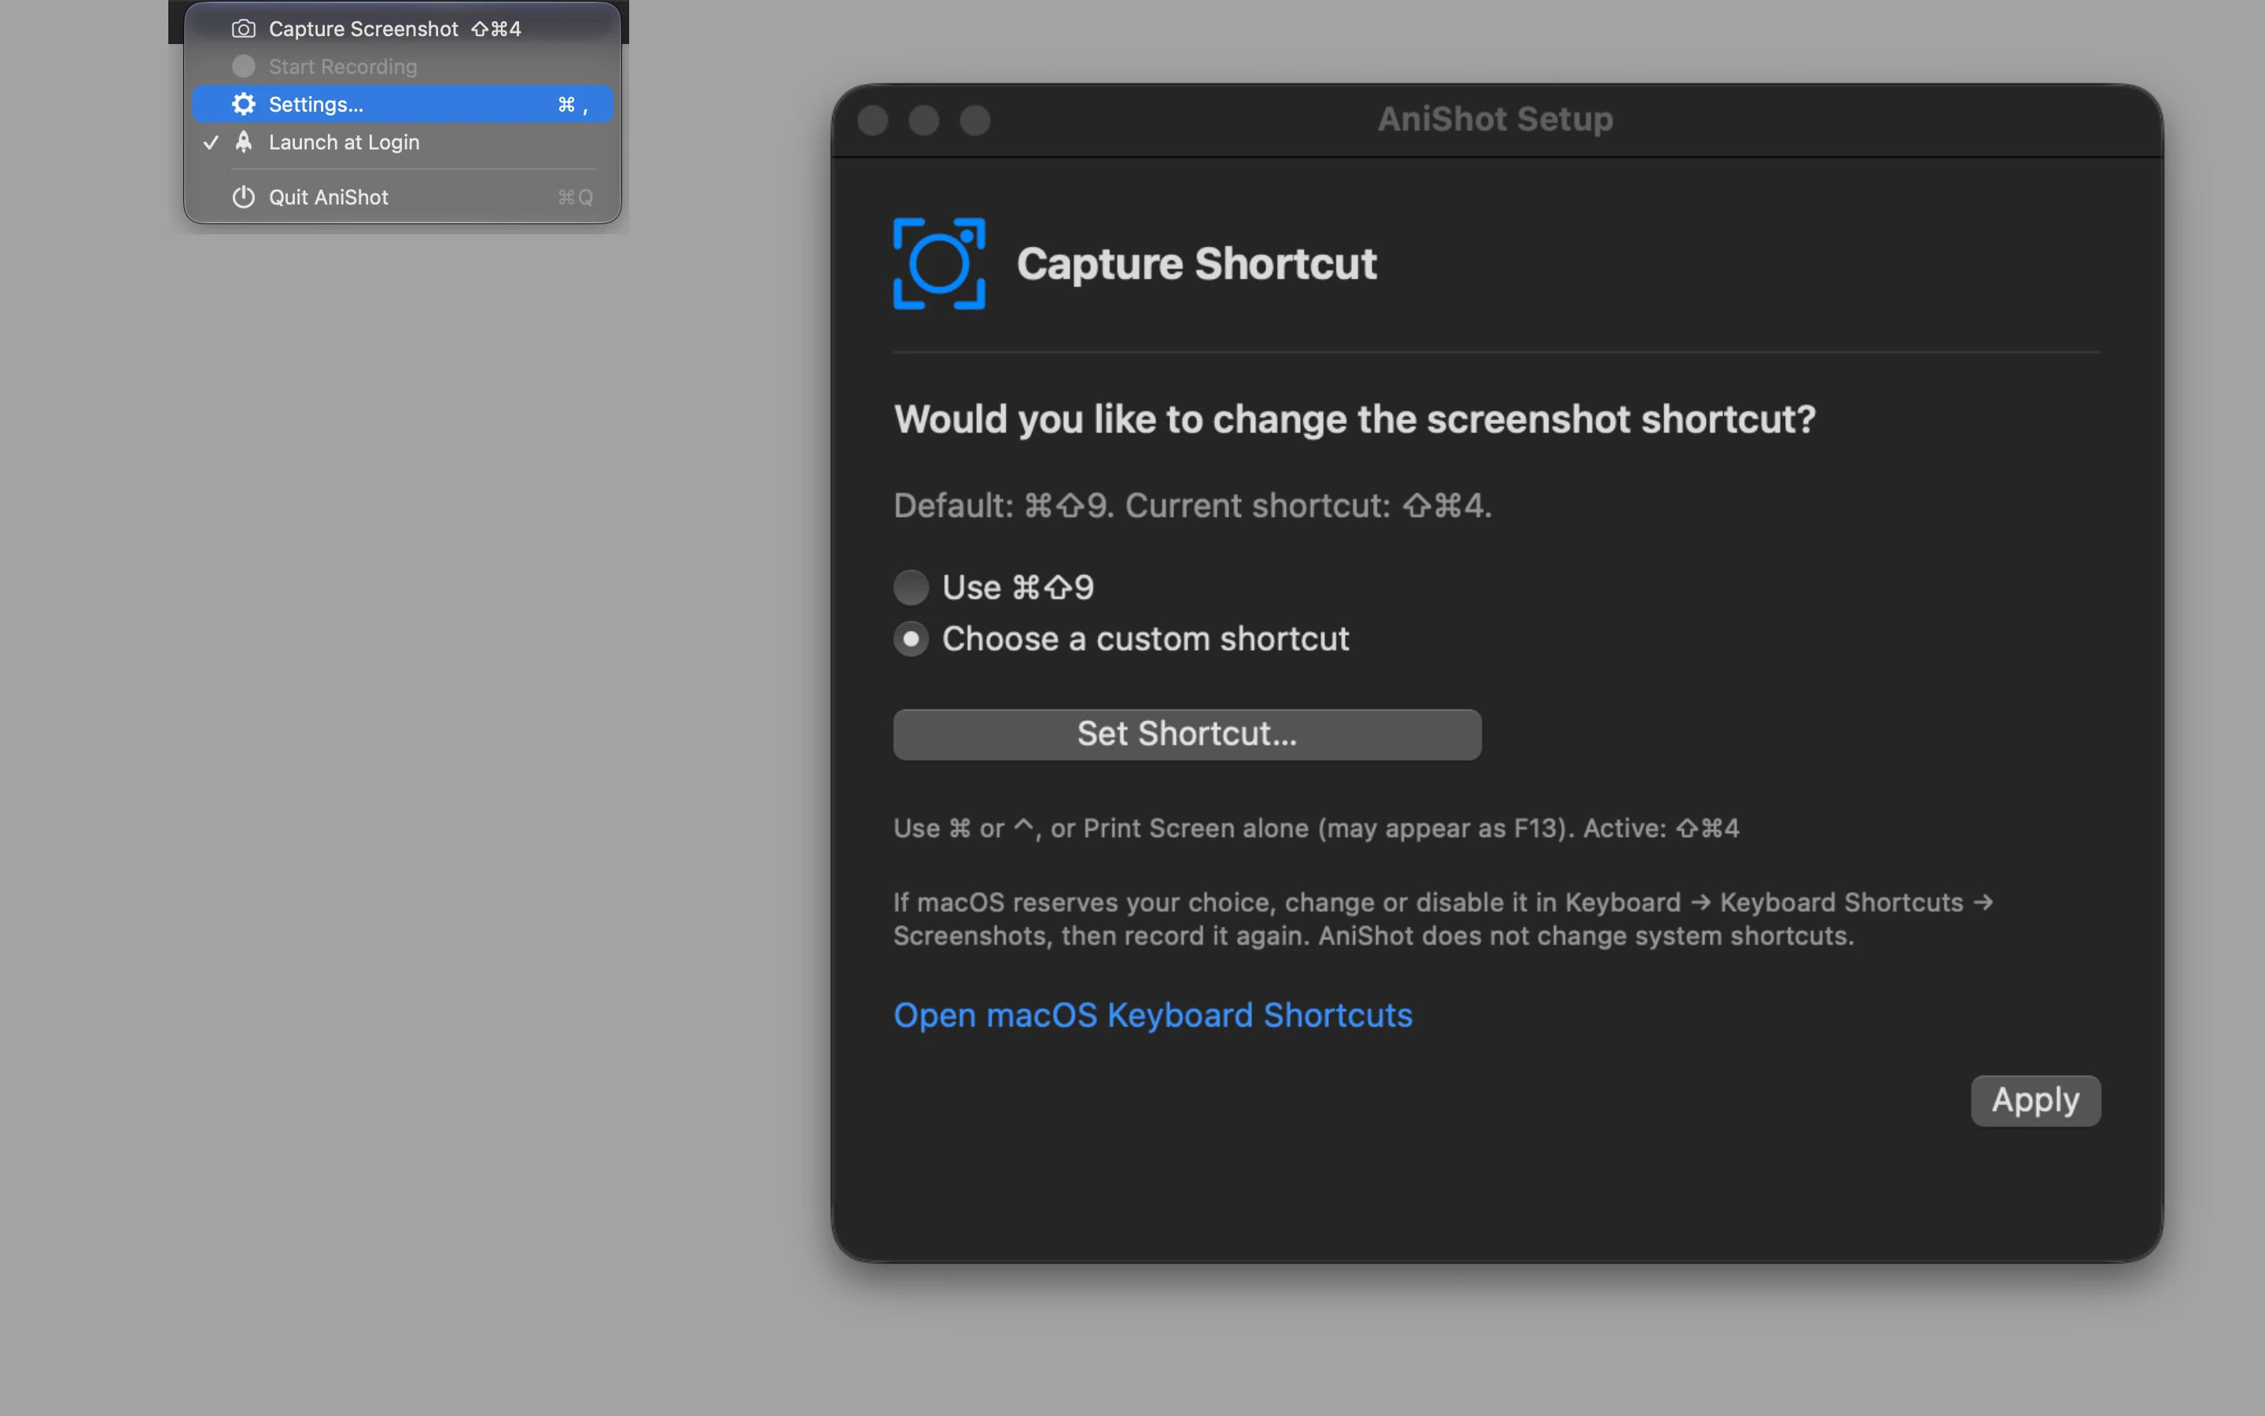The width and height of the screenshot is (2265, 1416).
Task: Click the 'Use ⌘ or ⌃, or Print Screen alone' hint
Action: click(1316, 828)
